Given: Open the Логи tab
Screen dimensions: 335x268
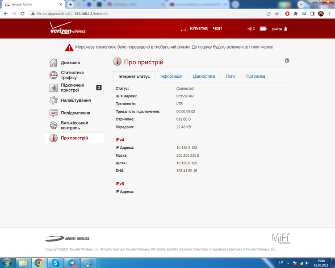Looking at the screenshot, I should 230,76.
